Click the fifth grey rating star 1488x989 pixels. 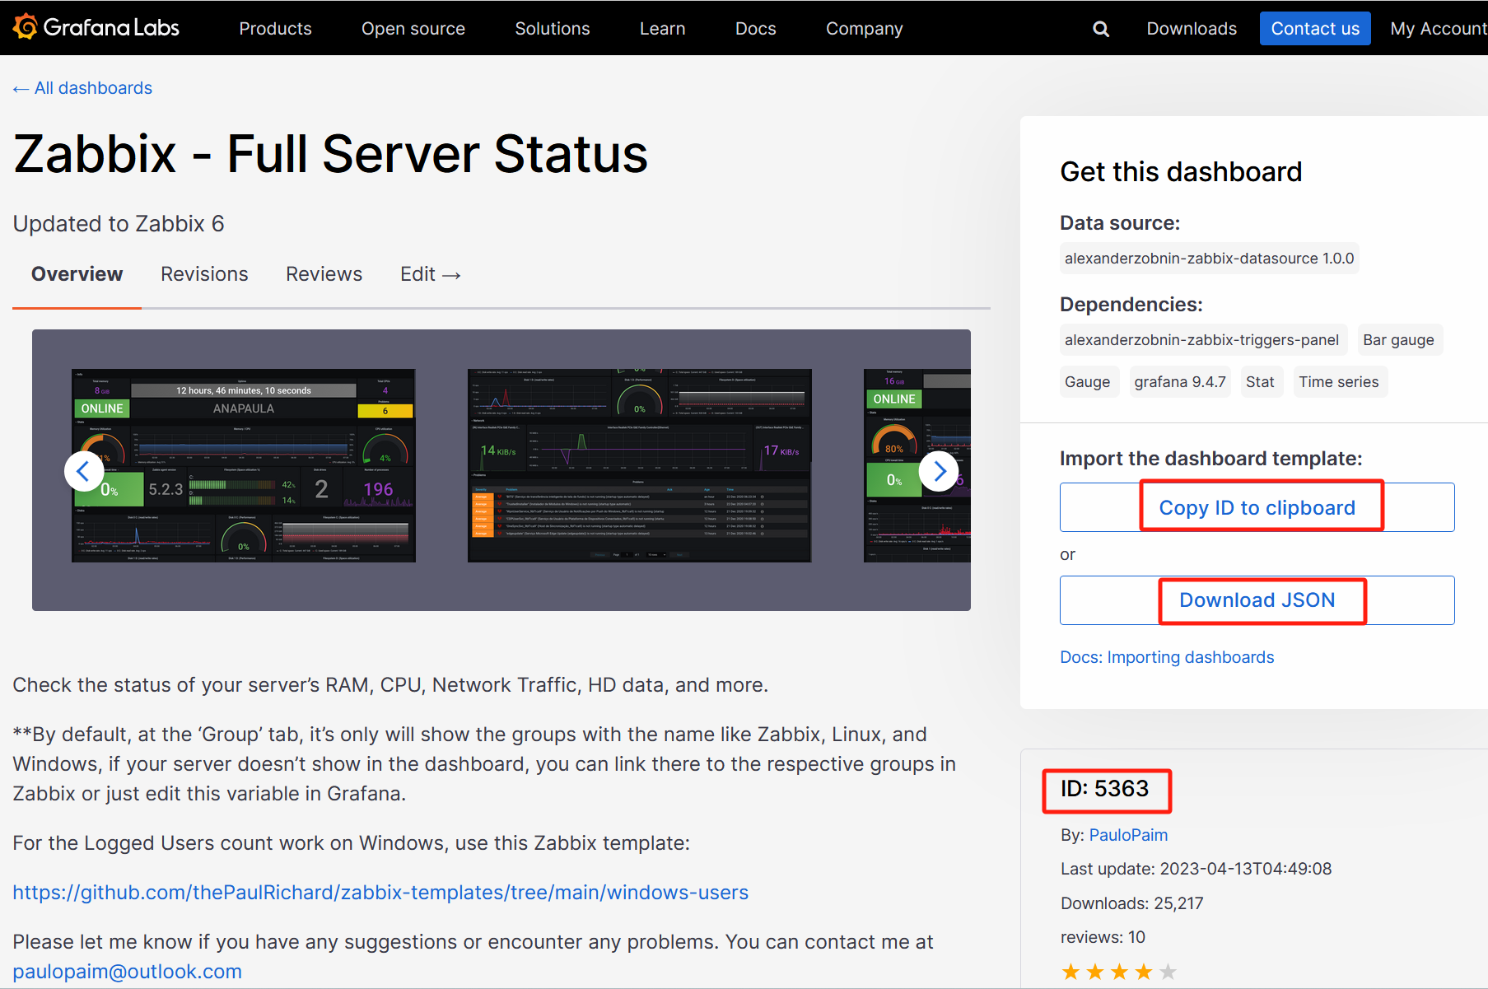click(x=1168, y=972)
